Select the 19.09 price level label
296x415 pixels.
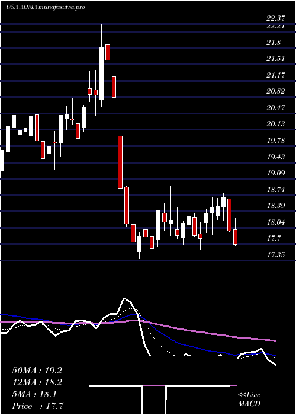(x=275, y=173)
